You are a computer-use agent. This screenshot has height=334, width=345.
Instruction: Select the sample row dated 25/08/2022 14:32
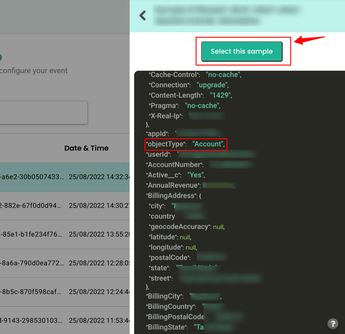(x=65, y=177)
